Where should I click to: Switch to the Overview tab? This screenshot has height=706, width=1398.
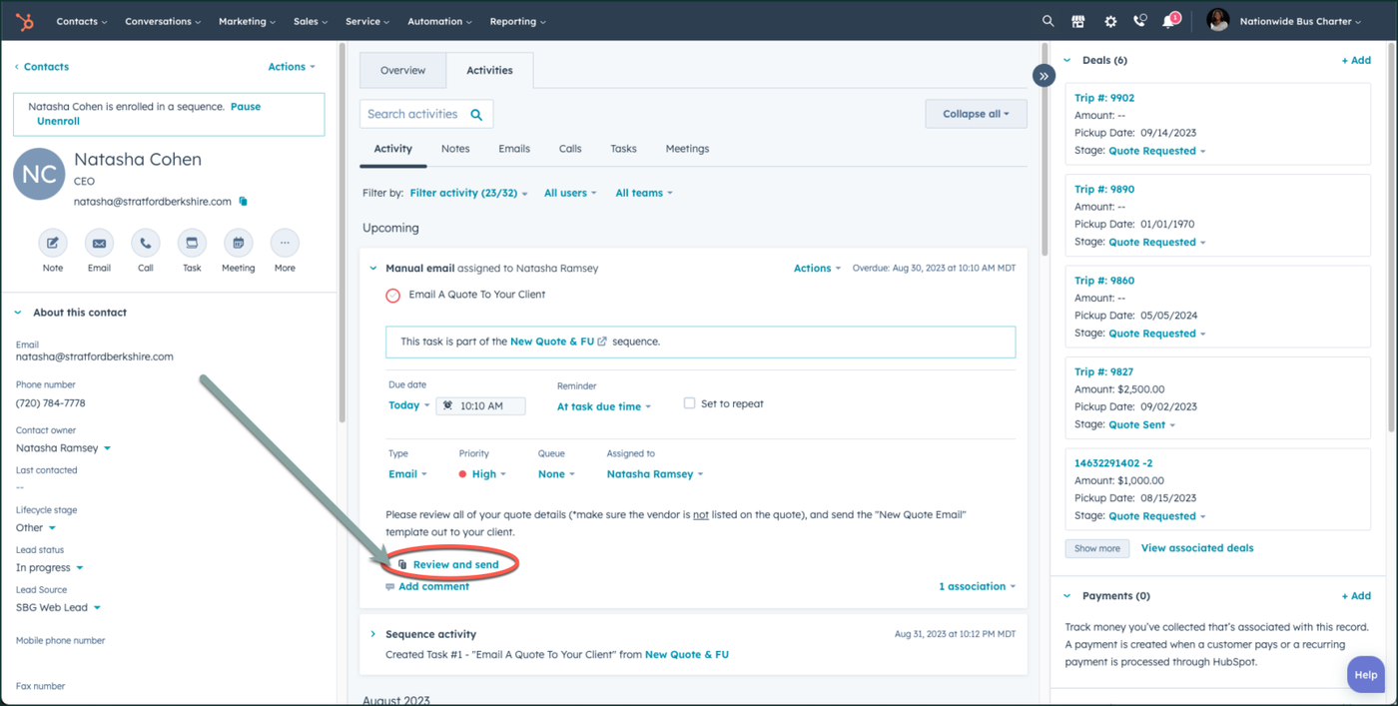(x=403, y=71)
